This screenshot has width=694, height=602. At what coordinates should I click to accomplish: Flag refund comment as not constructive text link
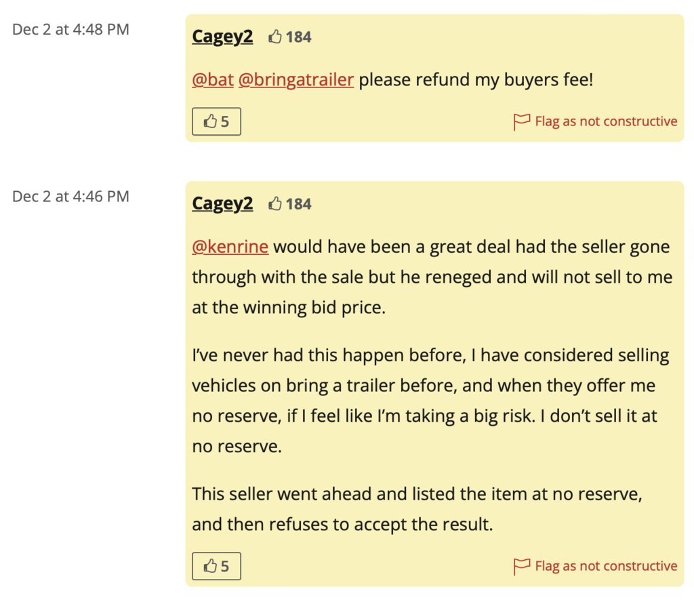tap(606, 121)
